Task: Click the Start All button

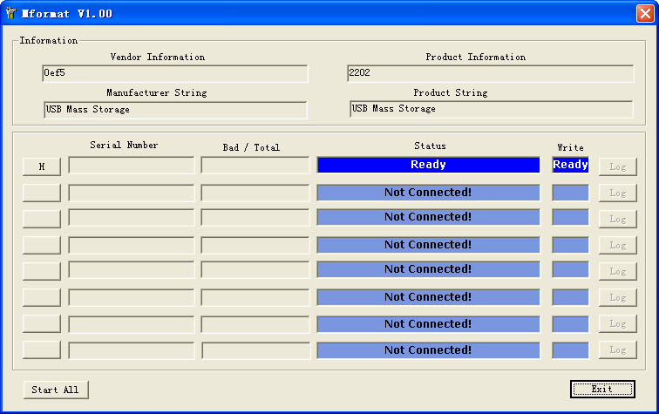Action: coord(56,390)
